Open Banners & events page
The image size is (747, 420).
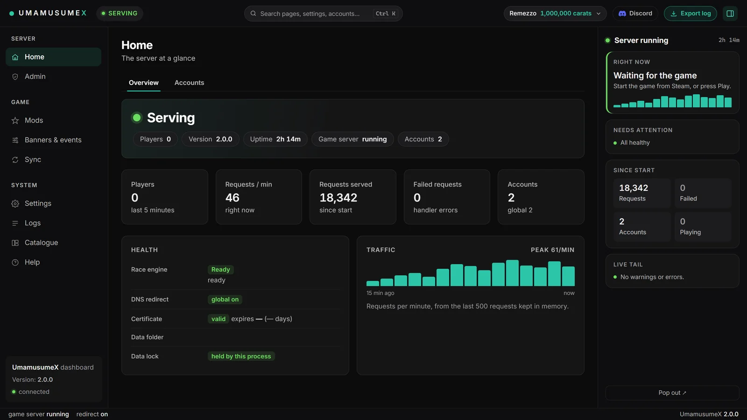pos(53,140)
